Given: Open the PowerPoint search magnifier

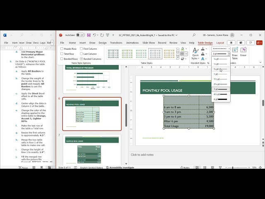Looking at the screenshot, I should tap(194, 35).
